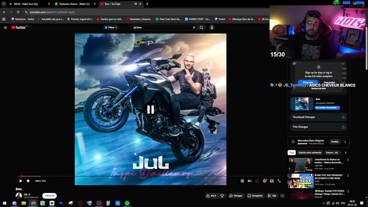This screenshot has height=207, width=368.
Task: Expand the Title Changes section
Action: click(x=319, y=127)
